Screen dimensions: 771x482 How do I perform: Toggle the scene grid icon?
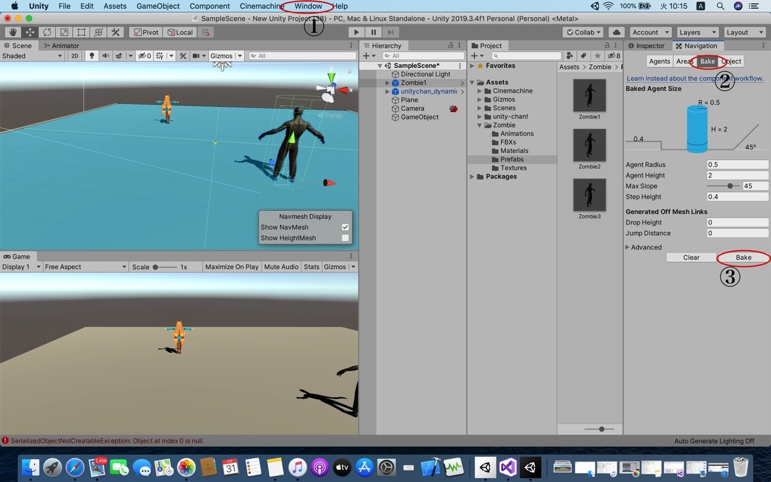[161, 56]
